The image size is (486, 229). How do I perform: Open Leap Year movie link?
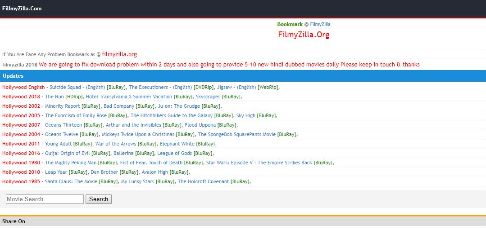[x=56, y=172]
